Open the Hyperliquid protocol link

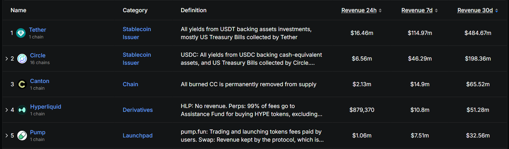tap(46, 107)
